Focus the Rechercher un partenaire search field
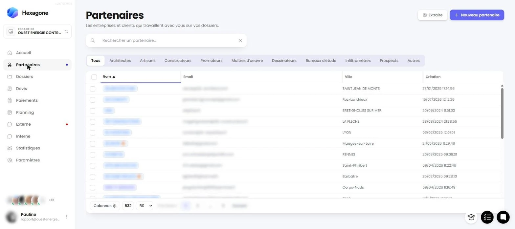515x229 pixels. click(x=166, y=40)
